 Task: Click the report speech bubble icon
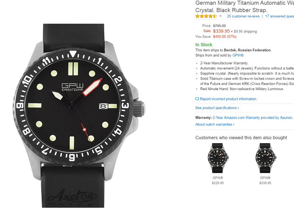197,99
